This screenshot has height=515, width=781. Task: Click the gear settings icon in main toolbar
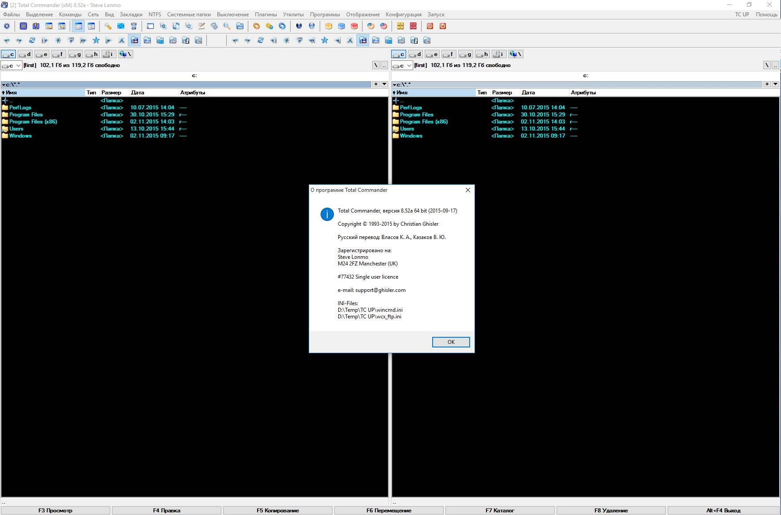pyautogui.click(x=7, y=26)
